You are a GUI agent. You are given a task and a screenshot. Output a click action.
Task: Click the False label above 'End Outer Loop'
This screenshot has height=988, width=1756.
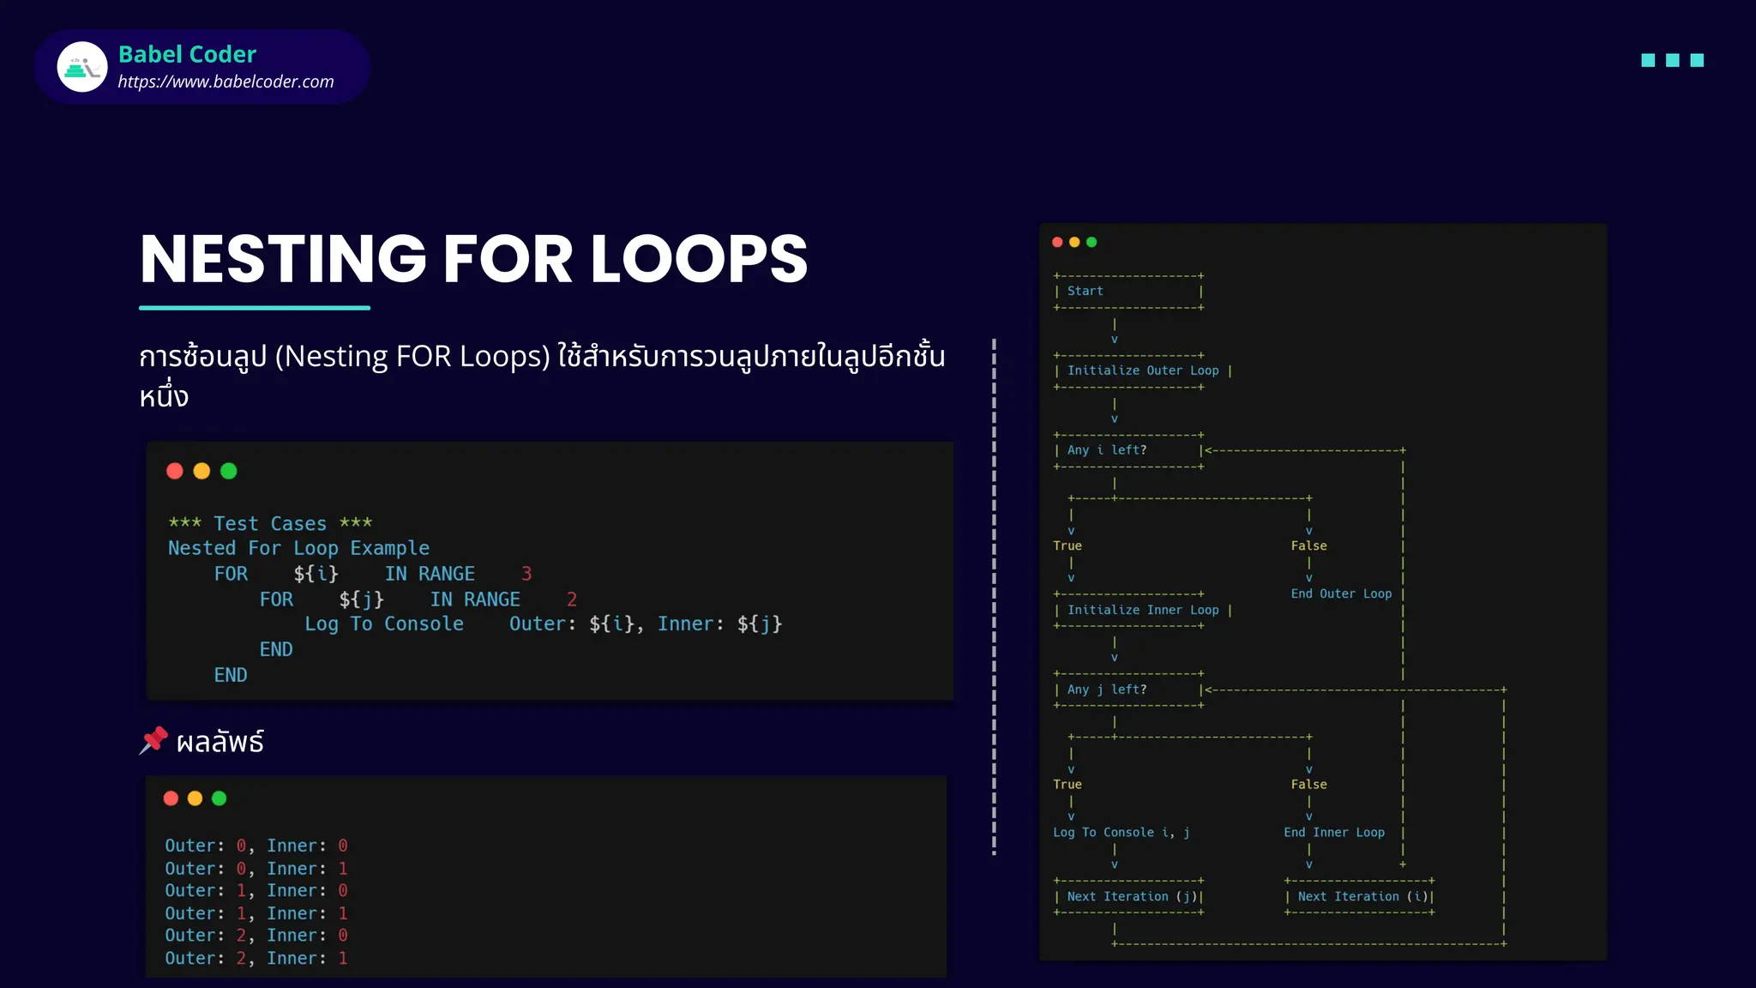[x=1309, y=546]
